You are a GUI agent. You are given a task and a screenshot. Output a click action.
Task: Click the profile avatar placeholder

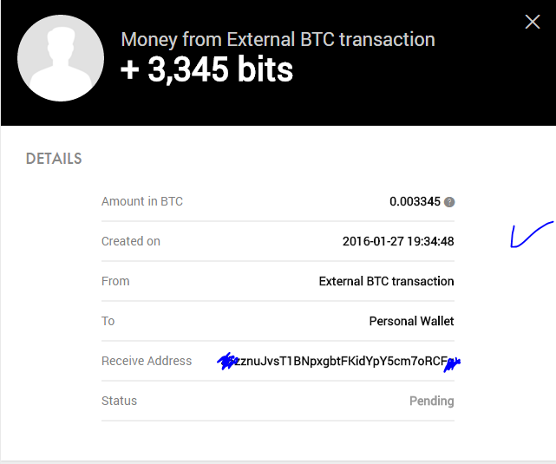point(61,58)
